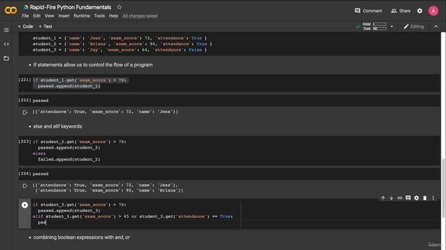This screenshot has width=446, height=250.
Task: Click the vertical scrollbar thumb
Action: pos(443,187)
